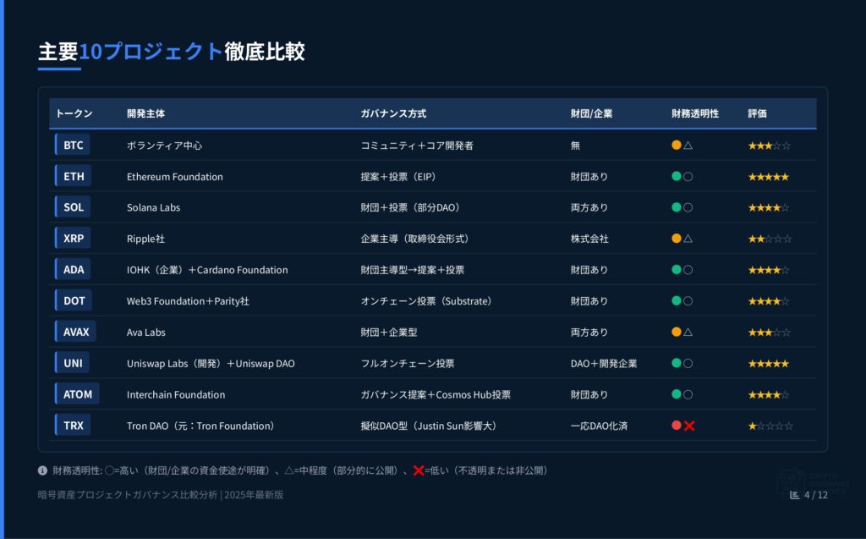866x539 pixels.
Task: Click the one-star rating in the TRX row
Action: click(x=770, y=426)
